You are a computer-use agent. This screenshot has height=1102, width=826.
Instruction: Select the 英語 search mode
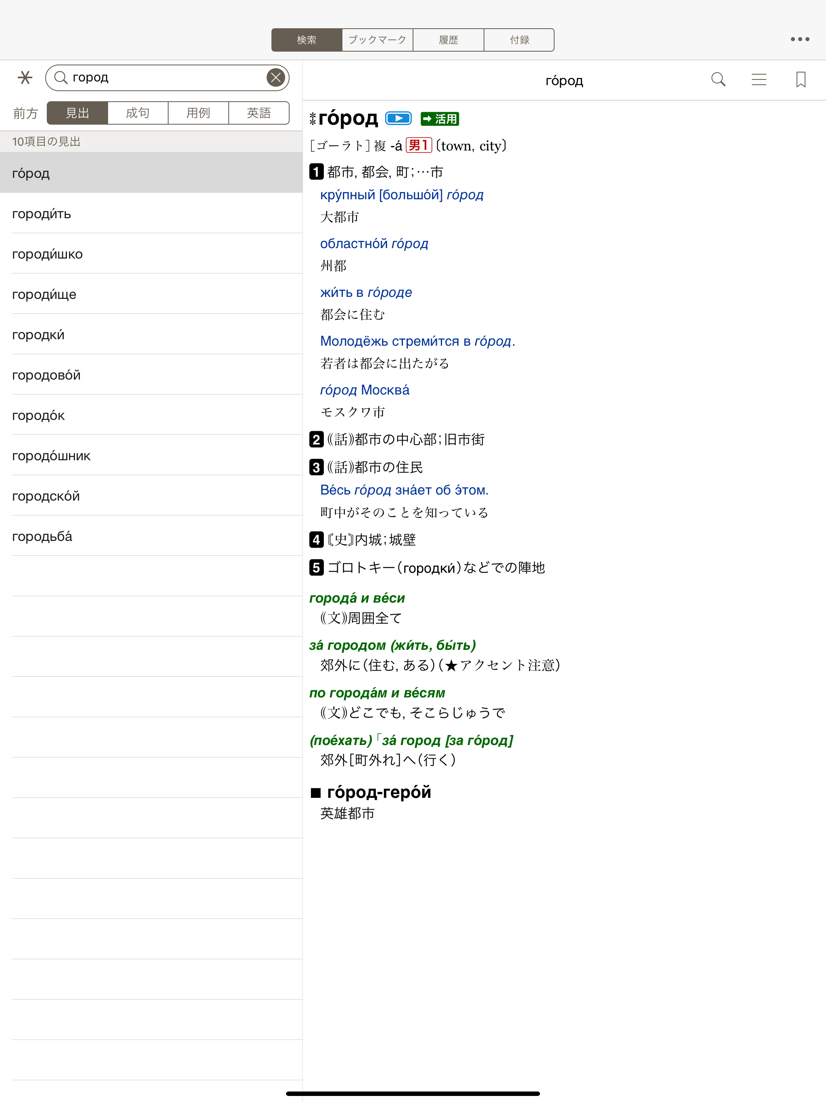(259, 113)
